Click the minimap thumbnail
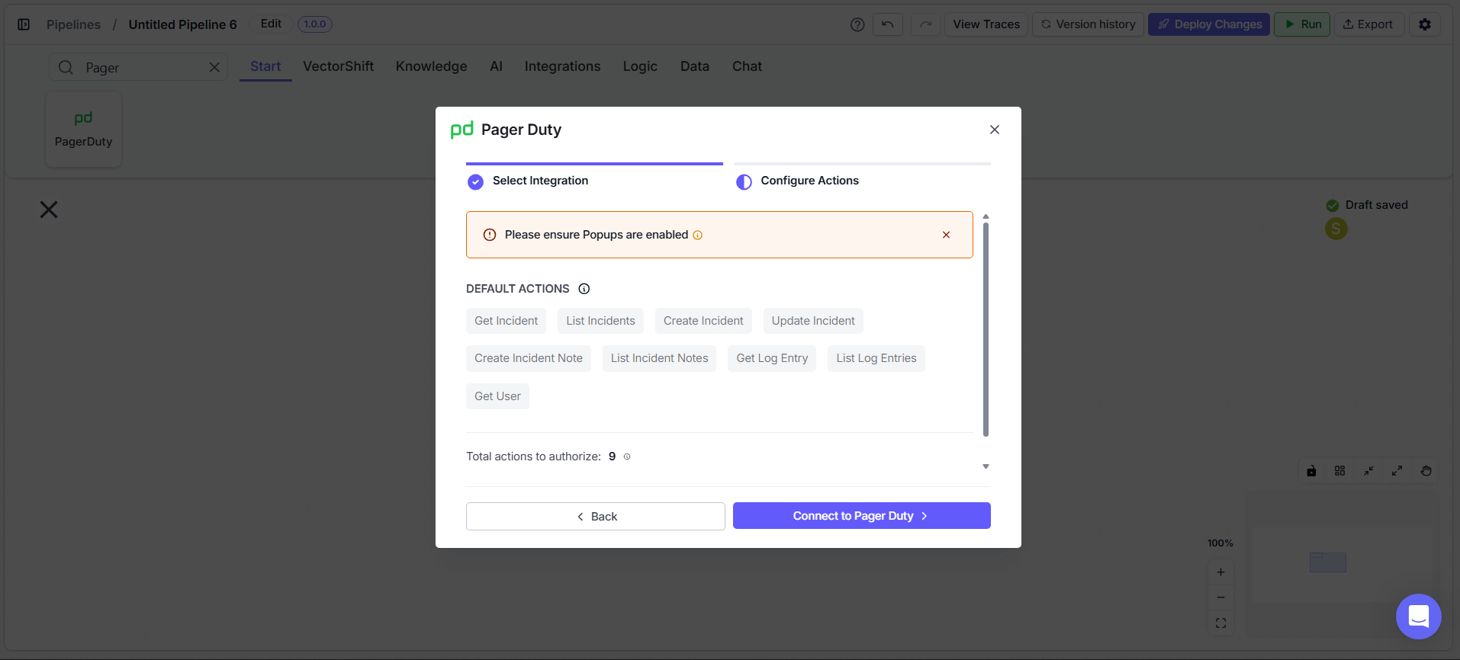This screenshot has height=660, width=1460. coord(1343,564)
